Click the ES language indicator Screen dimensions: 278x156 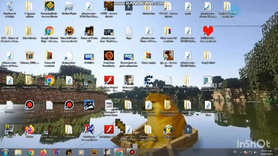coord(235,152)
